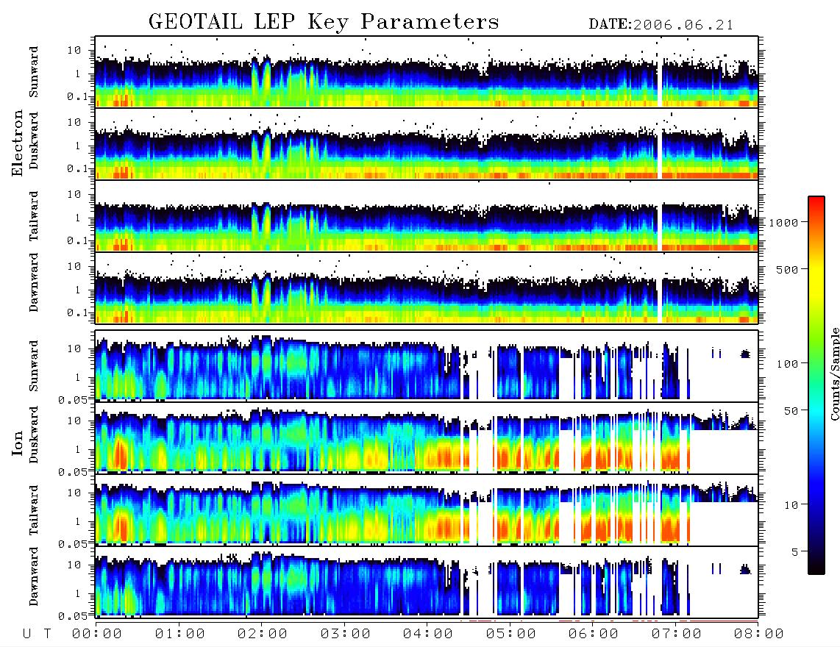Click the 'U T' time axis label
Image resolution: width=840 pixels, height=647 pixels.
[x=37, y=634]
